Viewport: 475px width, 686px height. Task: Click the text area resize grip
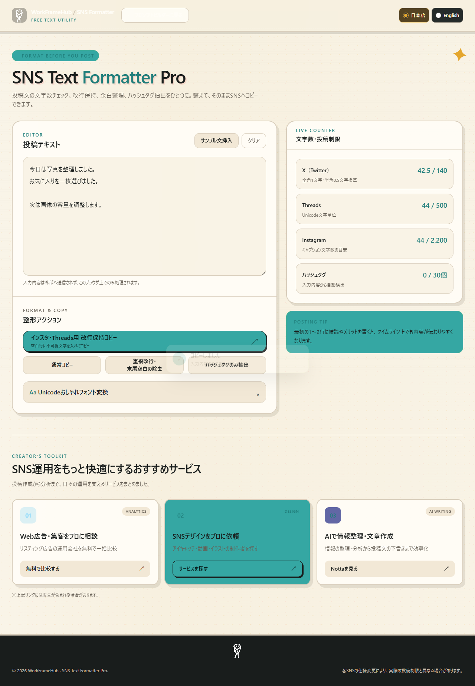[263, 273]
